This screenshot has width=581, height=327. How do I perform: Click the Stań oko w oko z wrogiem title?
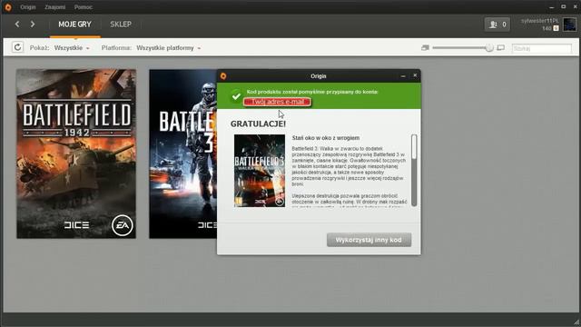325,138
